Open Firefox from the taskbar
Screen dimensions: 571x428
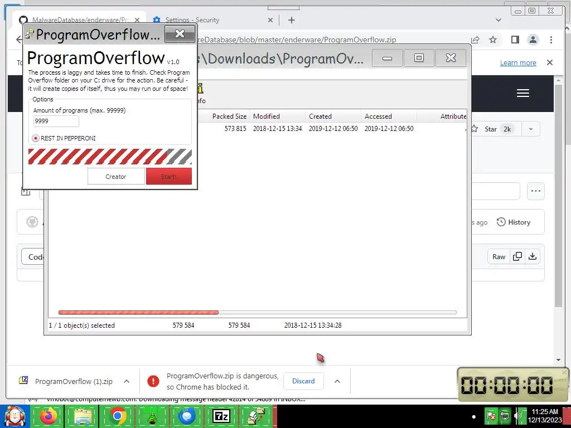[x=49, y=416]
